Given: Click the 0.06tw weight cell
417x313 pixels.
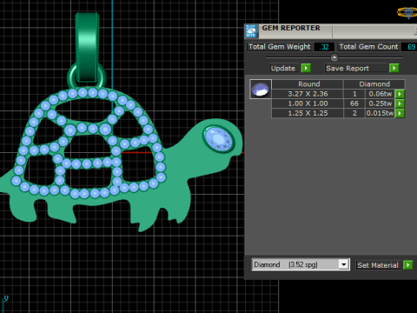Looking at the screenshot, I should pyautogui.click(x=381, y=94).
